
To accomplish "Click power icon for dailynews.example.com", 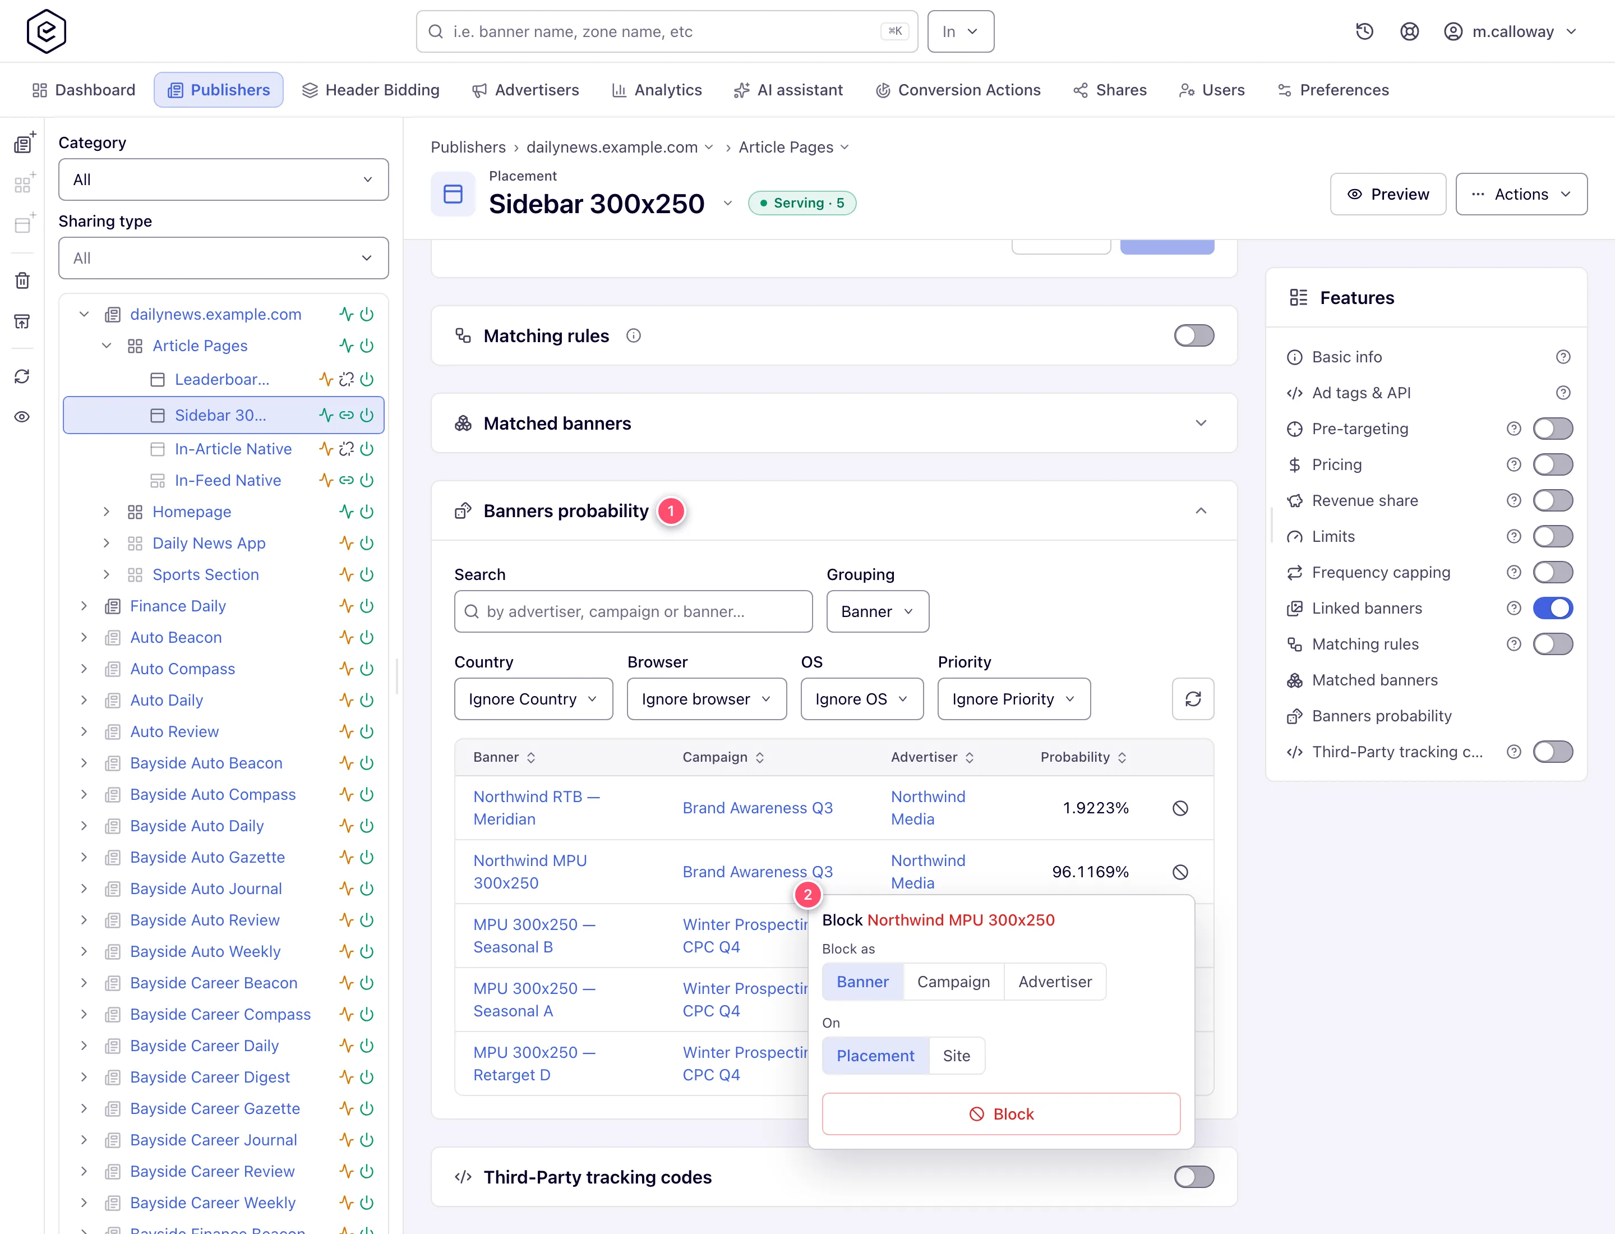I will (x=367, y=314).
